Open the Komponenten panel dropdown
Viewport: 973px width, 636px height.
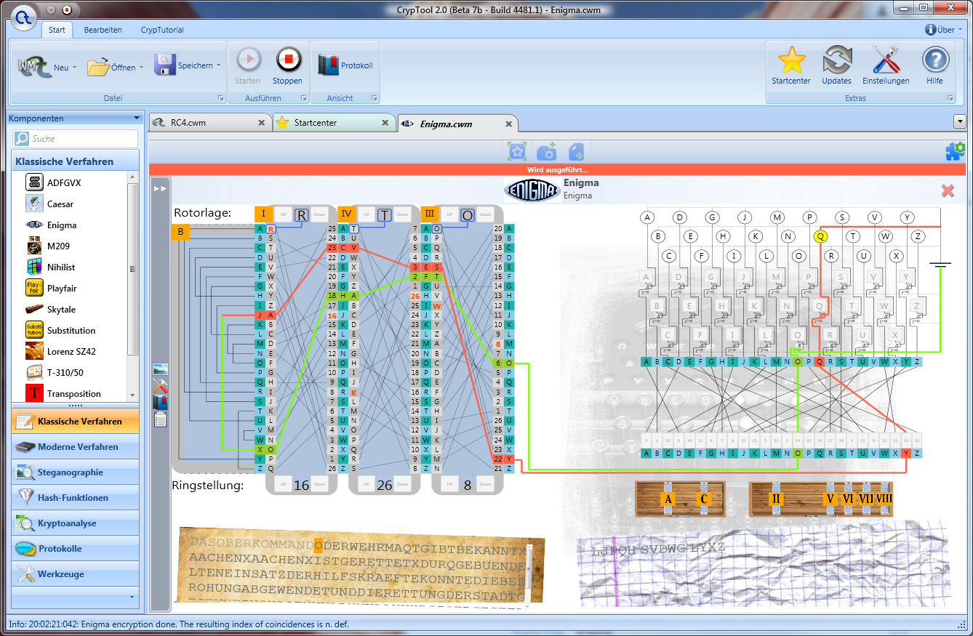point(136,118)
